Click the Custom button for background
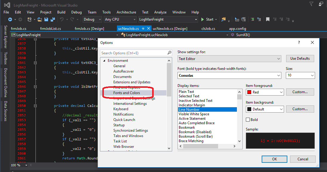This screenshot has width=327, height=172. coord(300,109)
